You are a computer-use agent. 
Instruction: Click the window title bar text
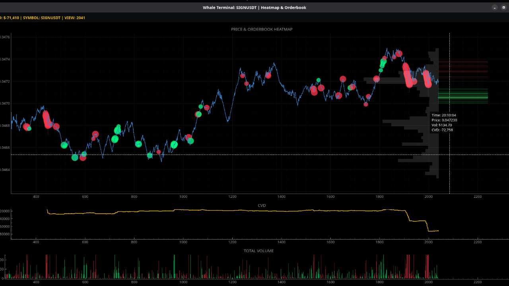254,8
